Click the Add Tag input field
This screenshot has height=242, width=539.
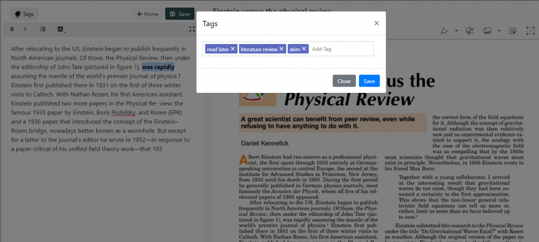[341, 49]
